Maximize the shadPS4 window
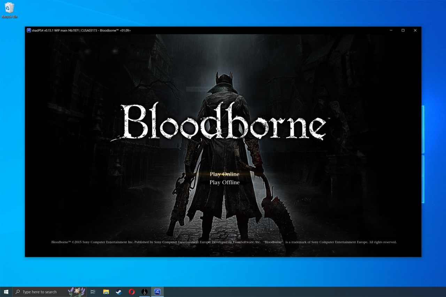 tap(403, 30)
